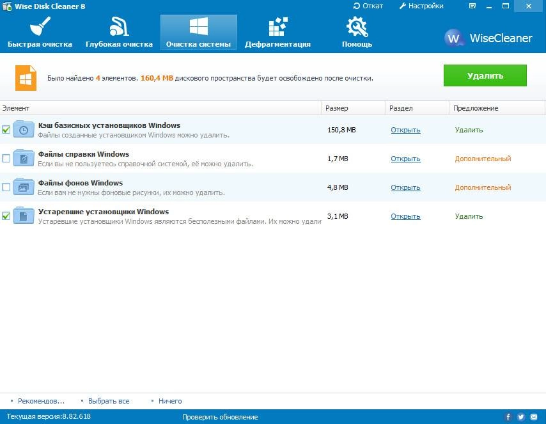Click Дополнительный for Файлы справки Windows

click(x=483, y=159)
